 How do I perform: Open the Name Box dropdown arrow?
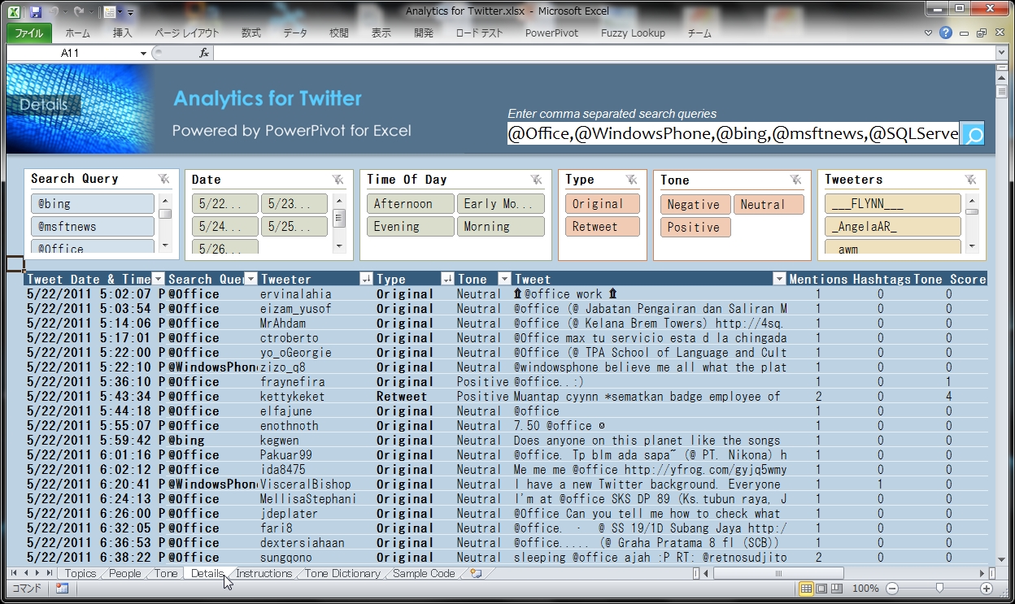point(144,53)
